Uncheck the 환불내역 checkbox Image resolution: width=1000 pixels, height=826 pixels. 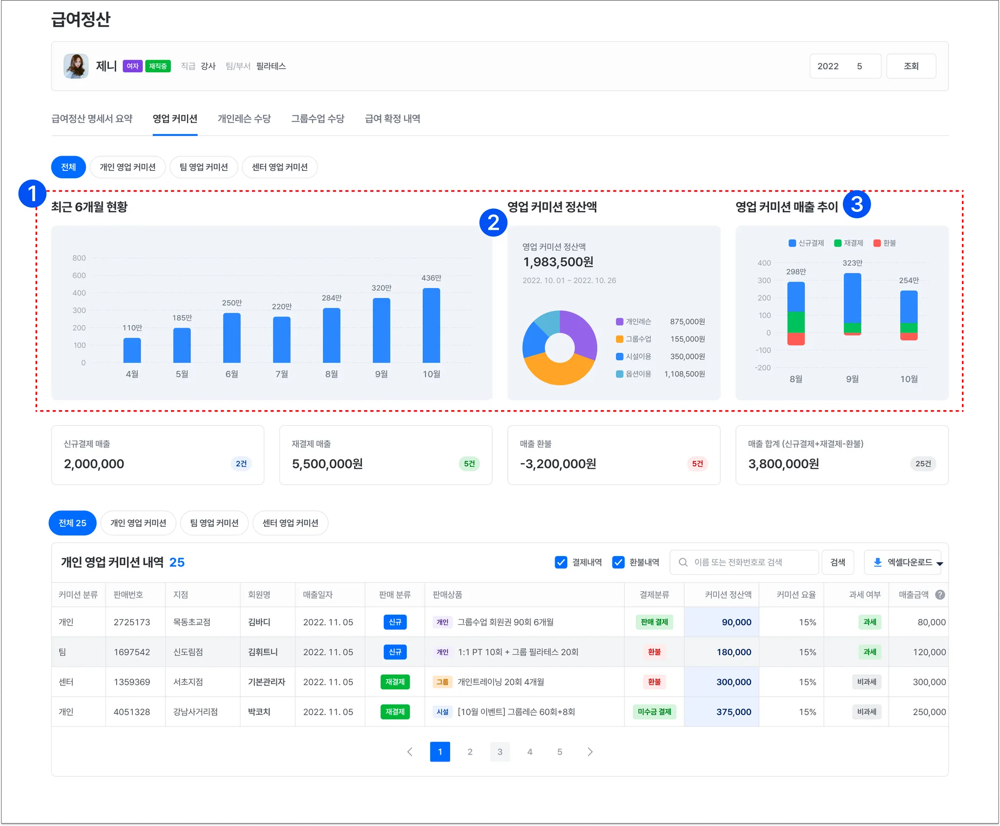click(618, 562)
